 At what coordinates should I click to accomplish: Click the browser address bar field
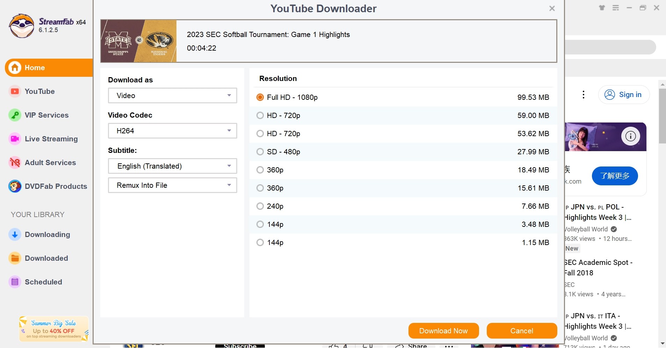610,47
